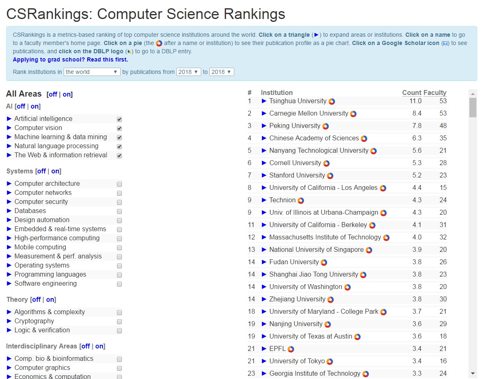Turn Theory areas on

[50, 300]
